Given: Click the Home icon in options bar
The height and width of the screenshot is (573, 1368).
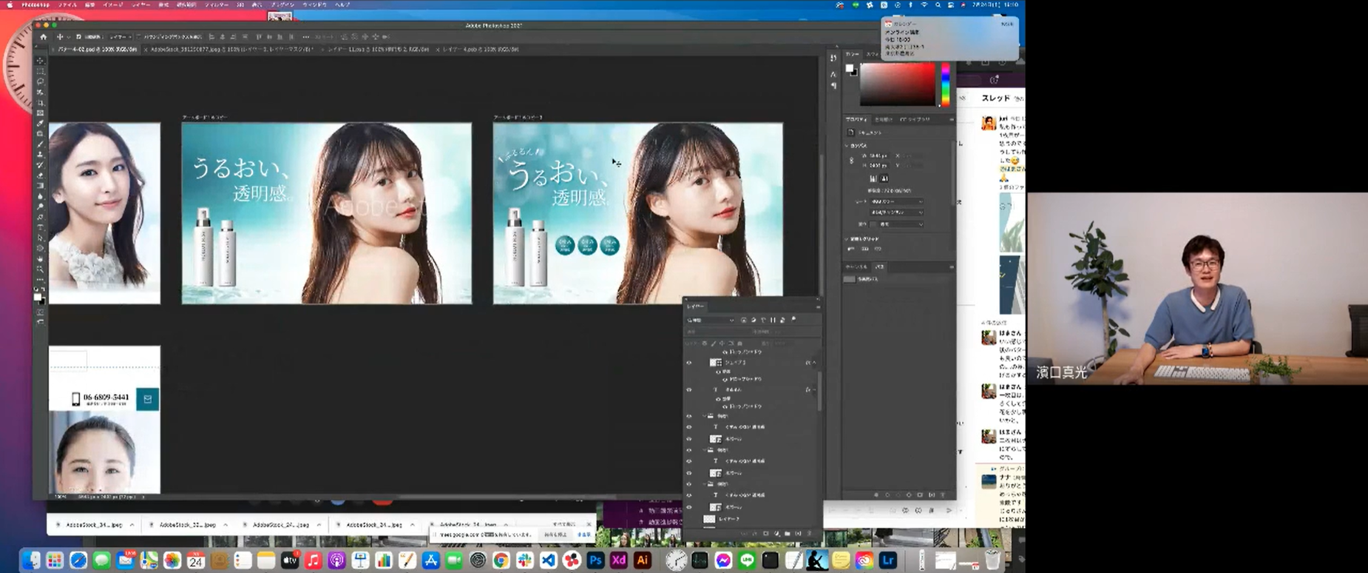Looking at the screenshot, I should 43,37.
